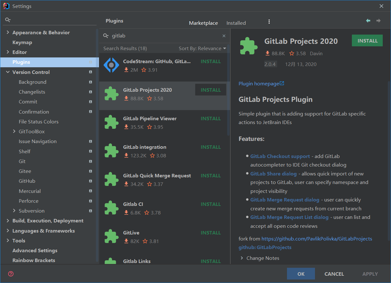391x283 pixels.
Task: Click the GitLab Pipeline Viewer plugin icon
Action: pyautogui.click(x=111, y=122)
